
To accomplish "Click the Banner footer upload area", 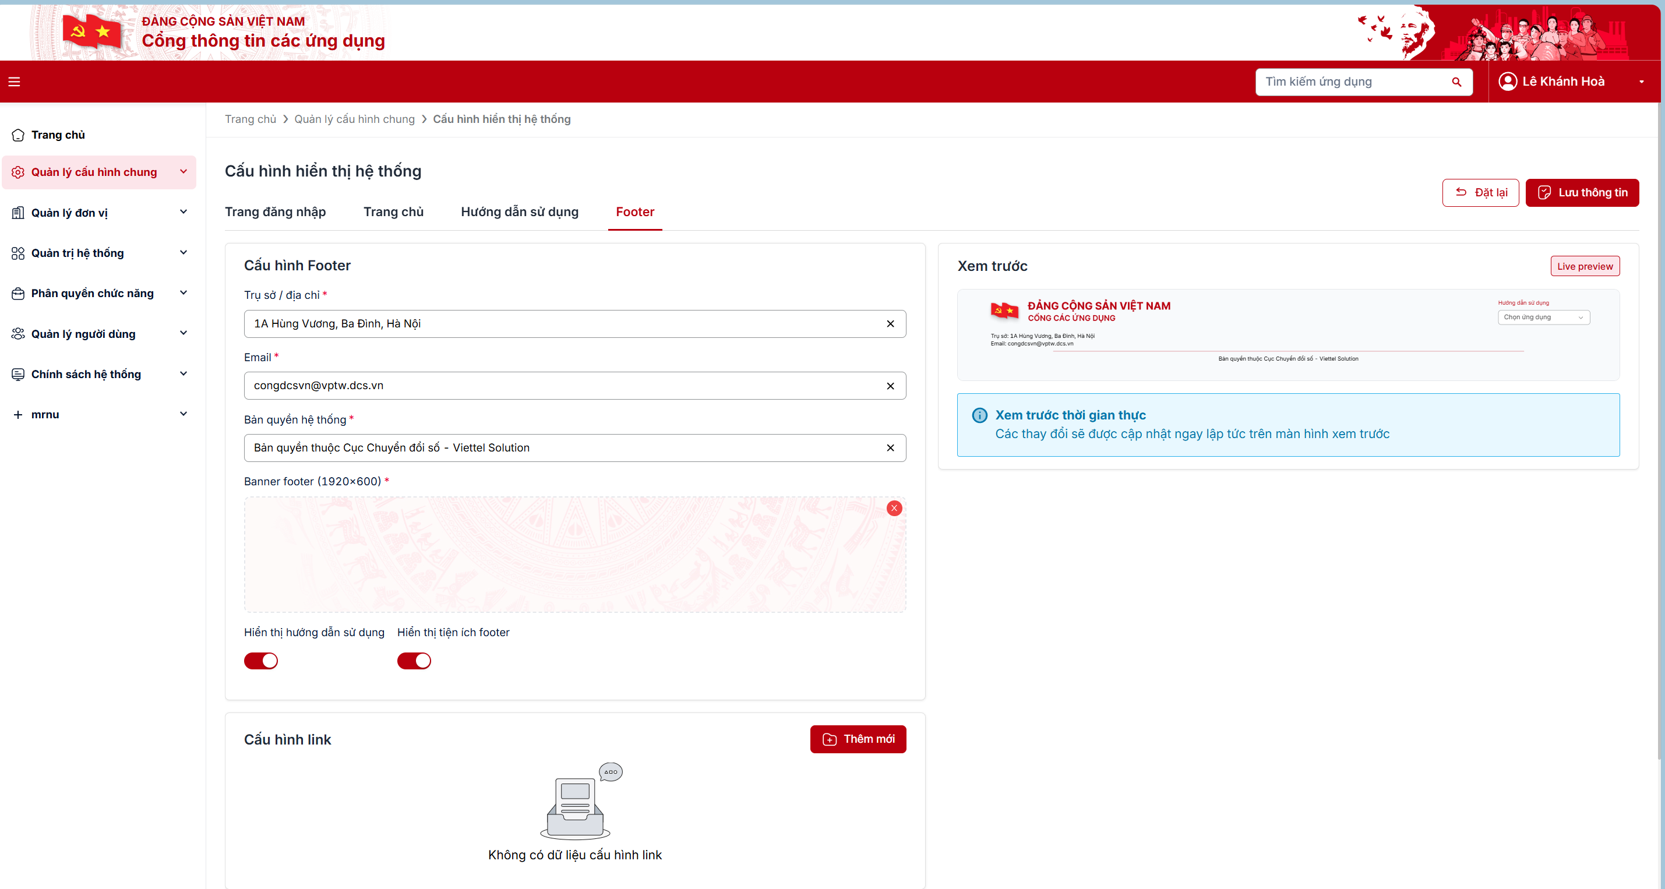I will [574, 555].
